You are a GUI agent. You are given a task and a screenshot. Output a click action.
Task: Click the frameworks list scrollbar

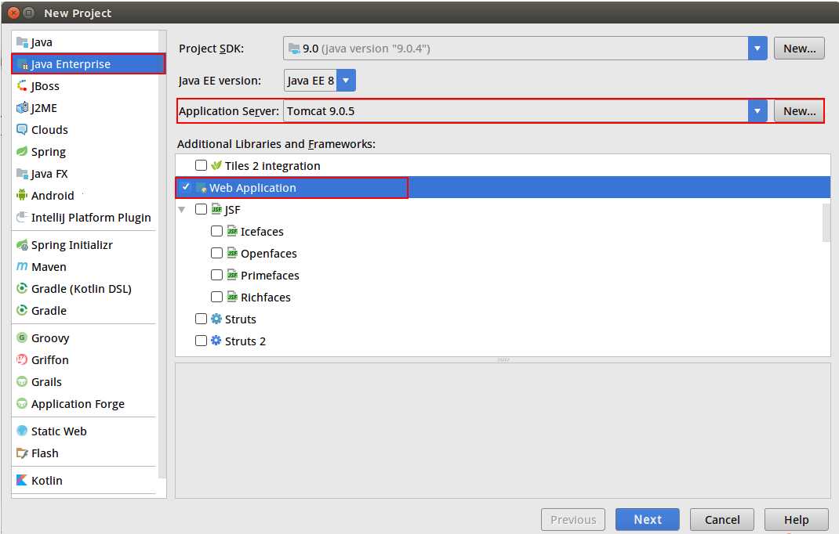point(826,222)
